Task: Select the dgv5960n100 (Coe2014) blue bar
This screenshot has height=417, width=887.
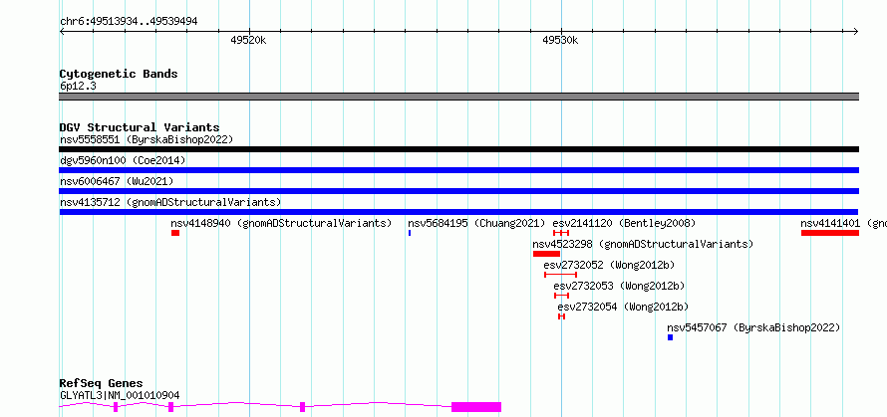Action: (458, 170)
